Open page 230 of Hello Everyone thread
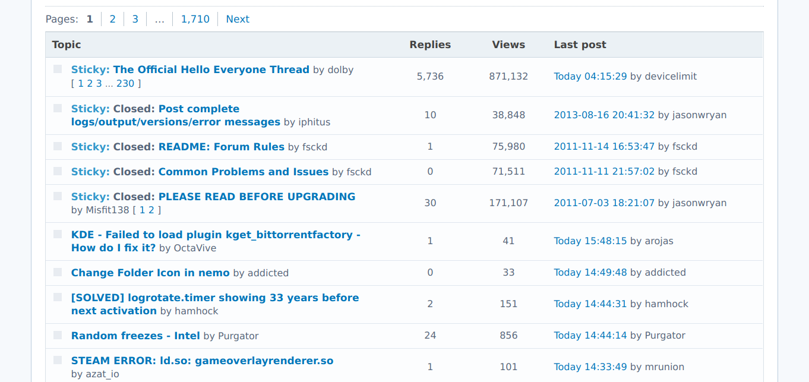Screen dimensions: 809x382 (x=125, y=83)
